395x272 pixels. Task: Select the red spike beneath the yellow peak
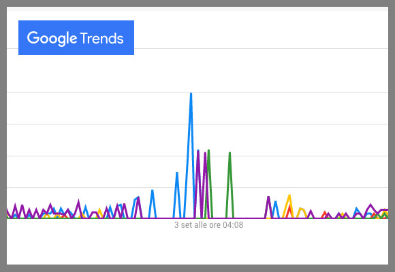point(289,206)
